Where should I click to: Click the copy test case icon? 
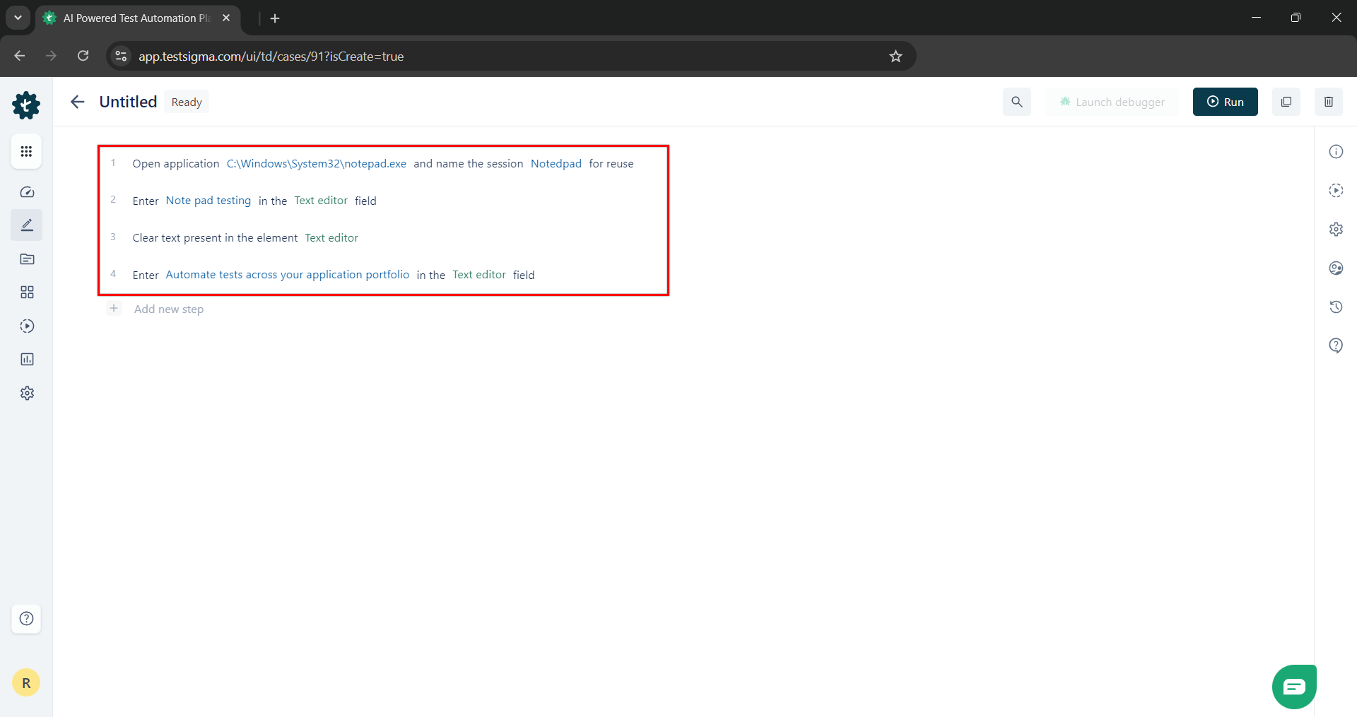point(1286,102)
